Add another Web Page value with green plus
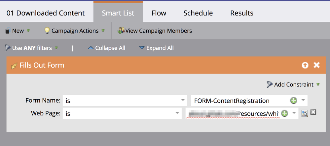The image size is (330, 146). coord(284,113)
